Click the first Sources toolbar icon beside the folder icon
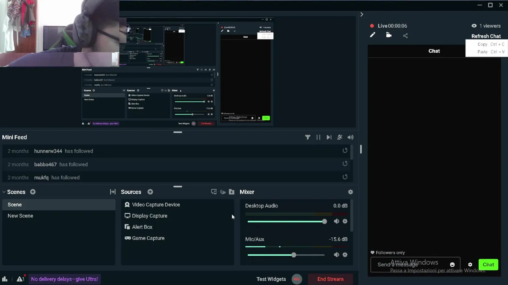 click(x=214, y=192)
